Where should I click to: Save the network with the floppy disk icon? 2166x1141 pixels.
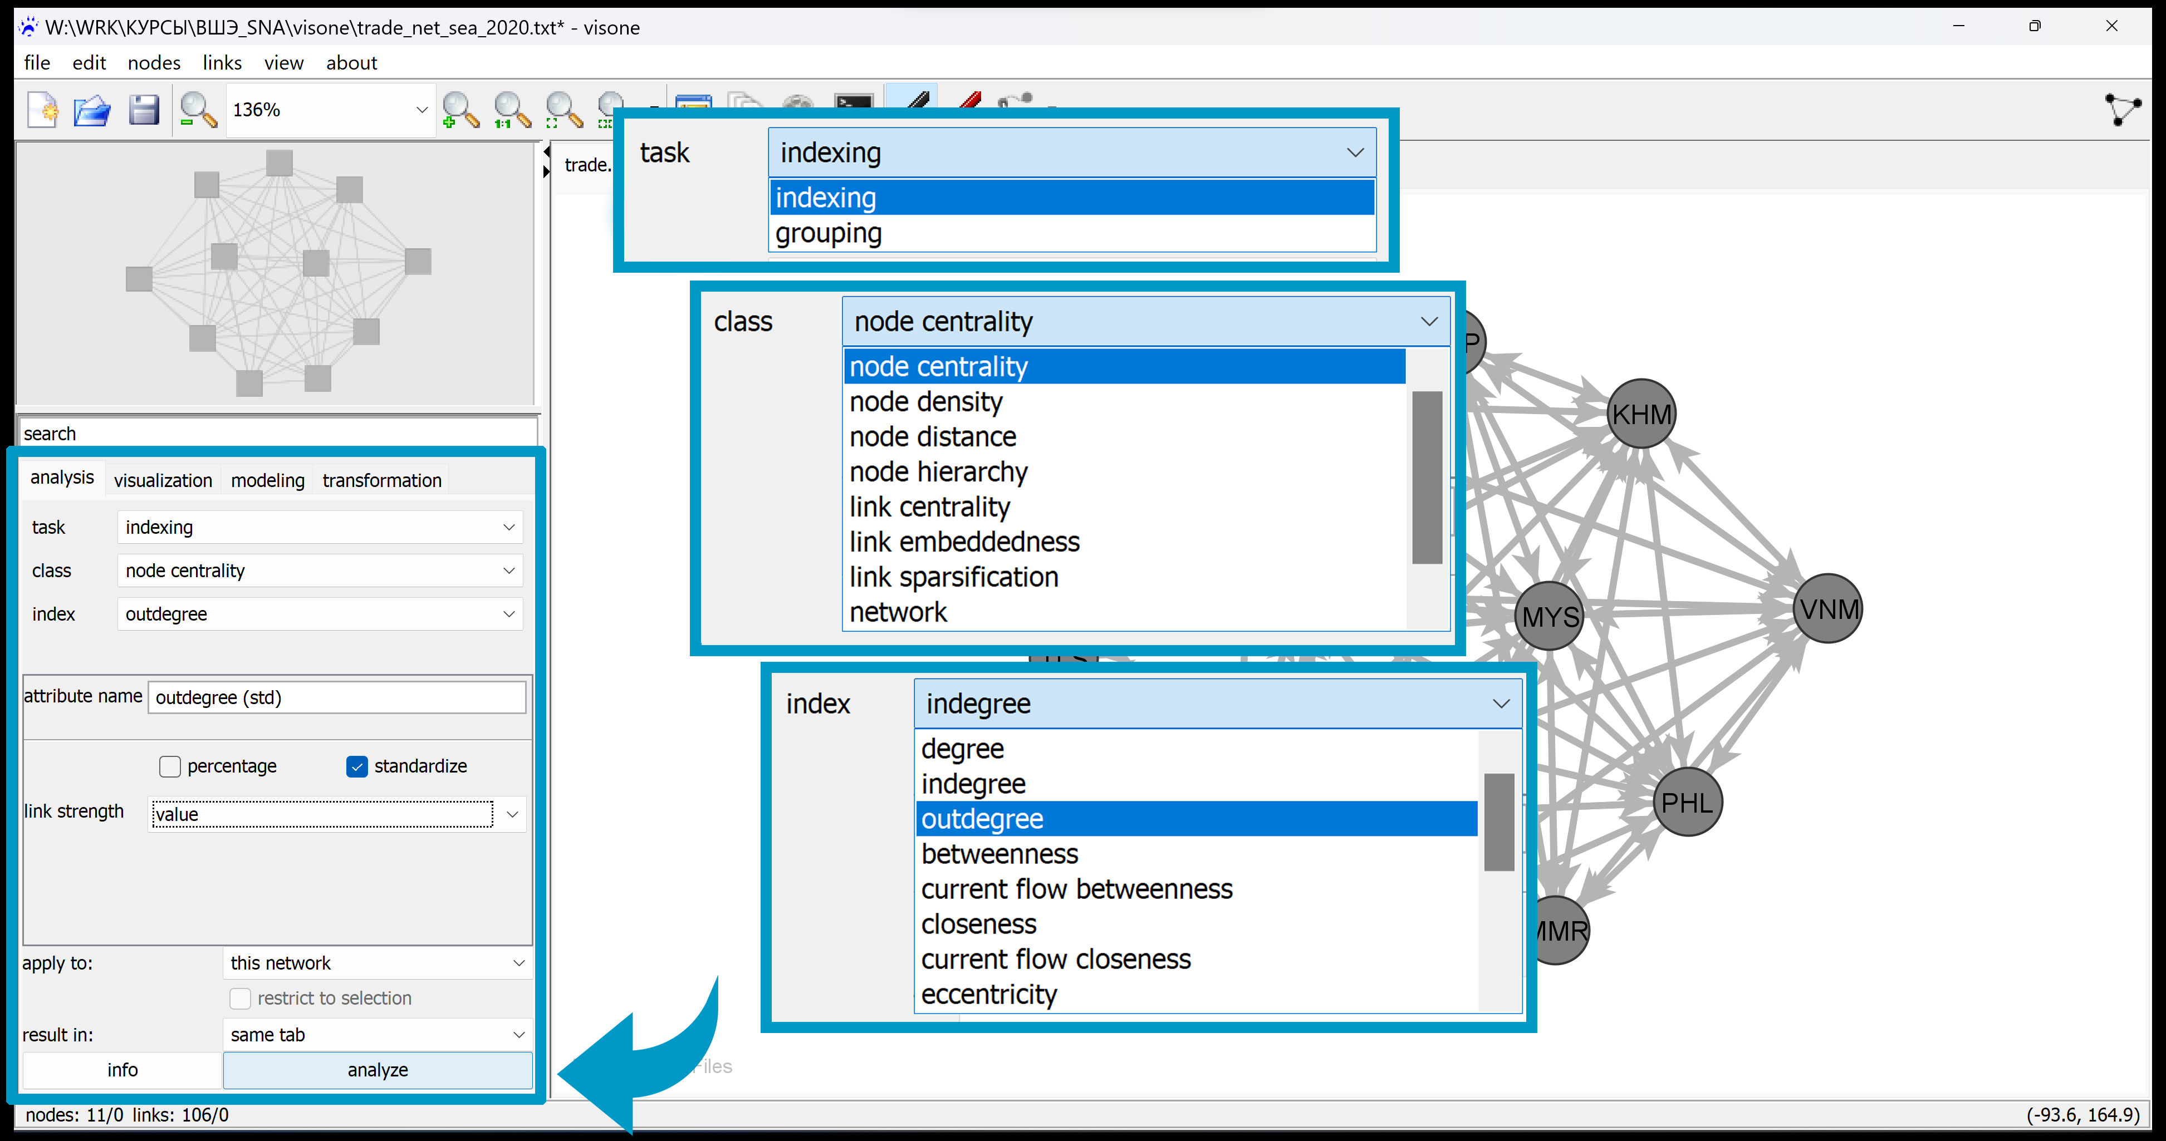tap(144, 110)
